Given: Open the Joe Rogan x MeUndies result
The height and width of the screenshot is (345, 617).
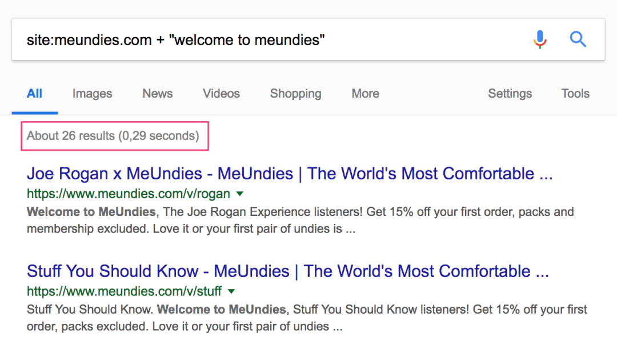Looking at the screenshot, I should (290, 174).
